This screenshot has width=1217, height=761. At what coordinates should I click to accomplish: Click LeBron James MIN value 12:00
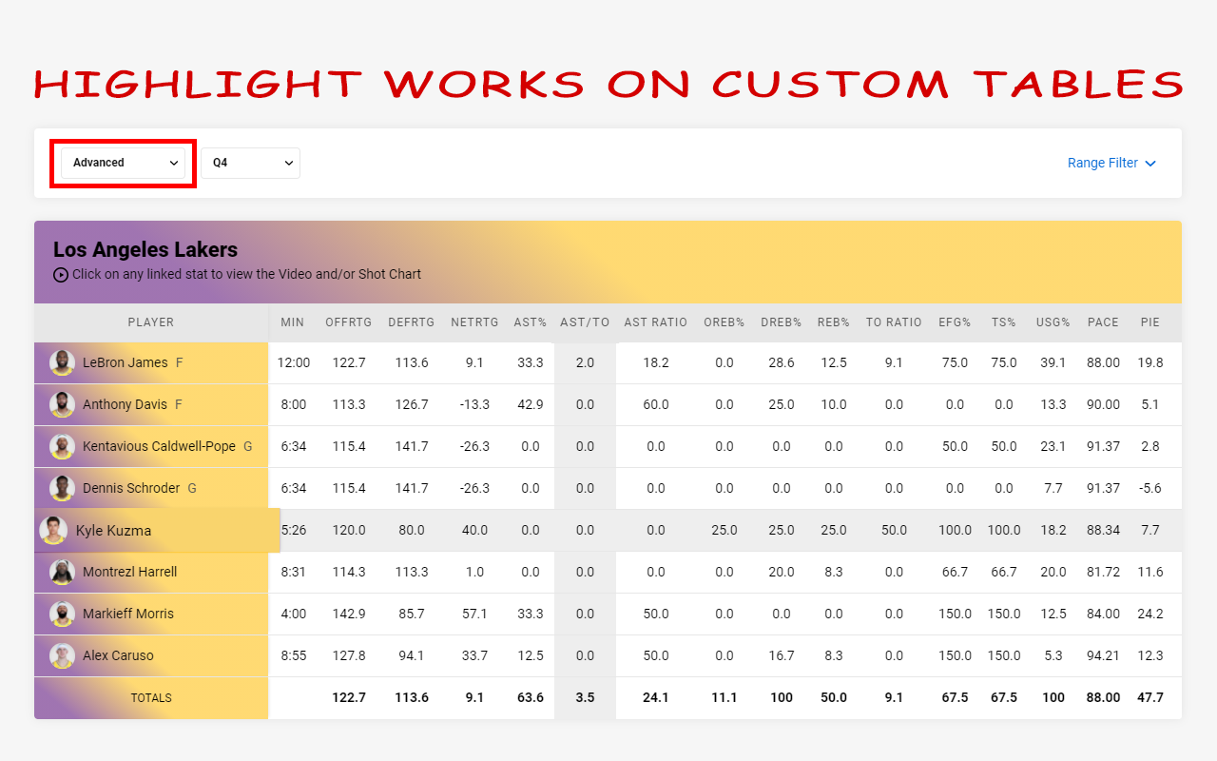pos(294,362)
